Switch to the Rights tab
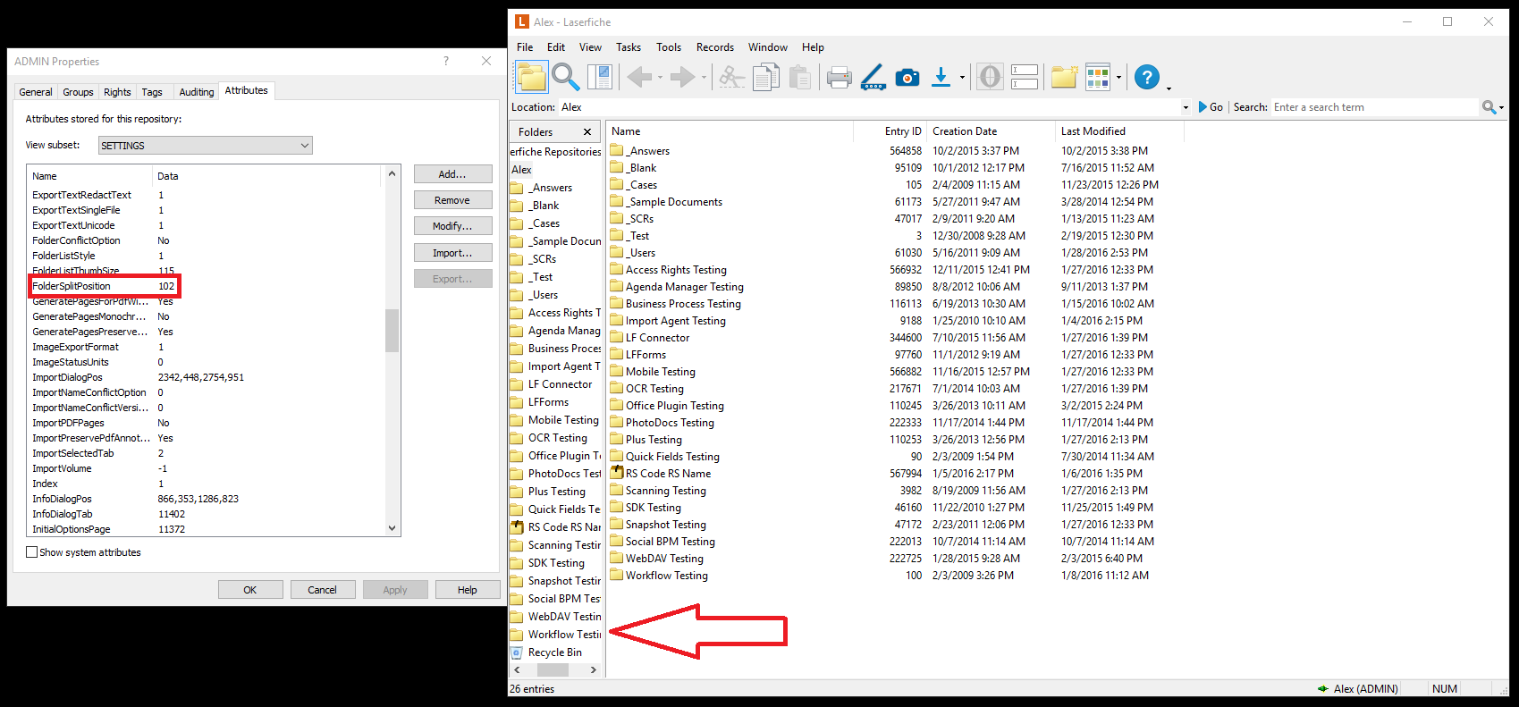The height and width of the screenshot is (707, 1519). [x=117, y=92]
